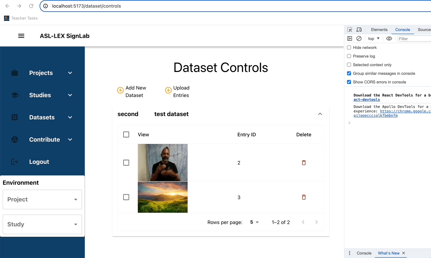This screenshot has width=431, height=258.
Task: Clear the console using the no-entry icon
Action: 359,38
